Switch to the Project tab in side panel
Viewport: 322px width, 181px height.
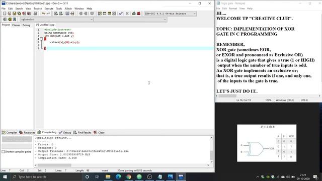(6, 25)
